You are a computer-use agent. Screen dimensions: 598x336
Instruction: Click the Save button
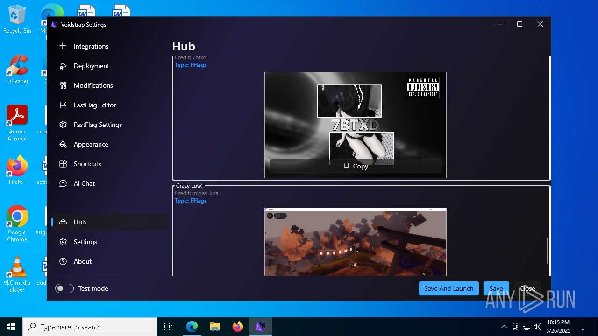496,288
